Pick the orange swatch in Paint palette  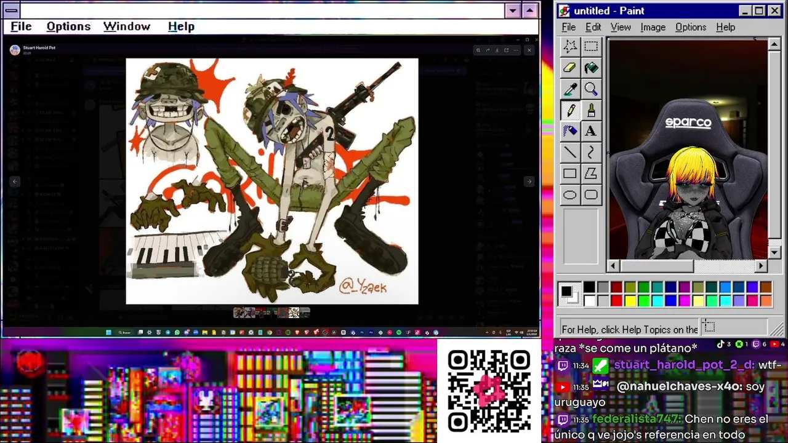pos(766,300)
